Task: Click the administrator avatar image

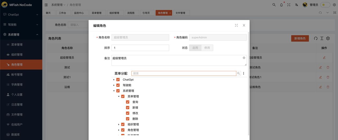Action: 305,5
